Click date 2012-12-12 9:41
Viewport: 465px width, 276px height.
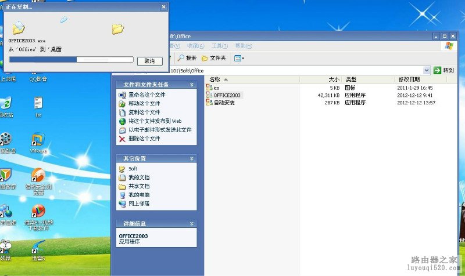[x=415, y=95]
